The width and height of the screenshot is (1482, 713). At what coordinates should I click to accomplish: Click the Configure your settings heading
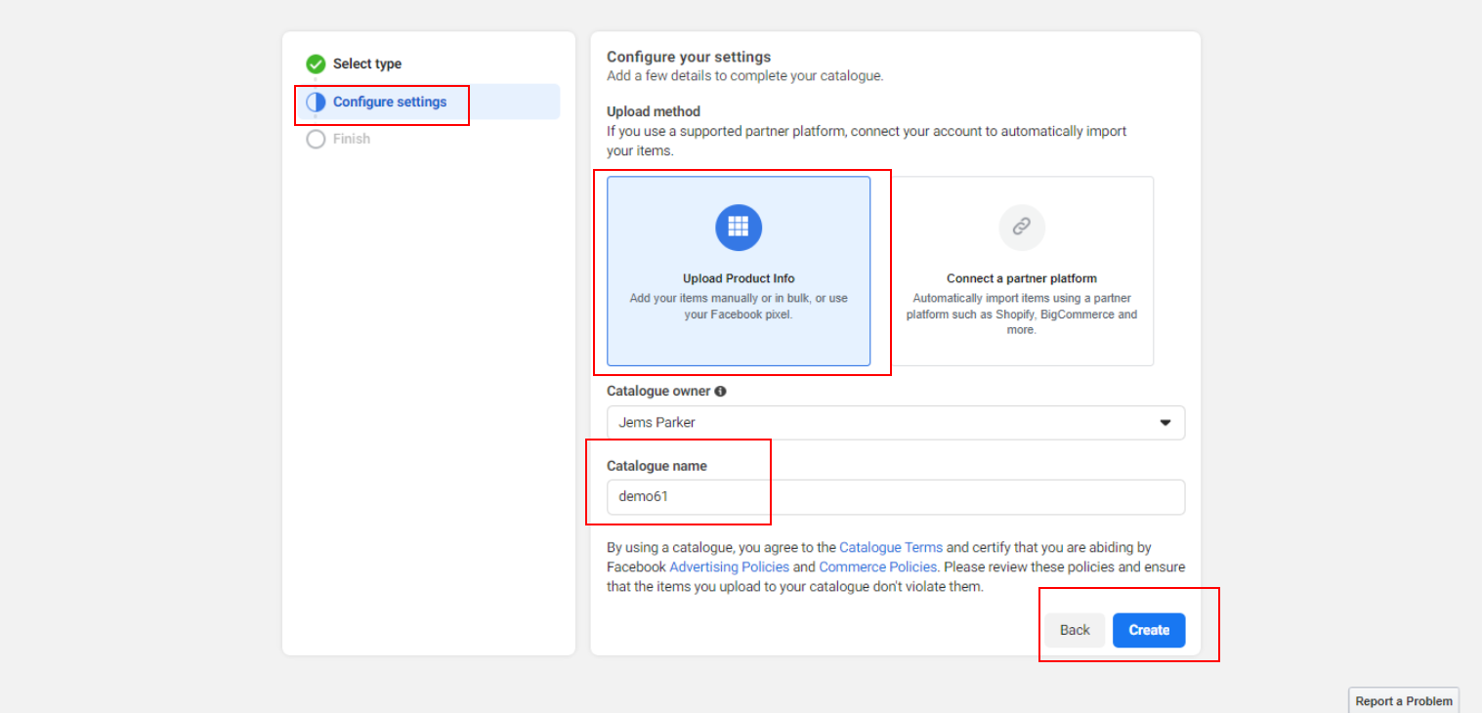click(689, 57)
